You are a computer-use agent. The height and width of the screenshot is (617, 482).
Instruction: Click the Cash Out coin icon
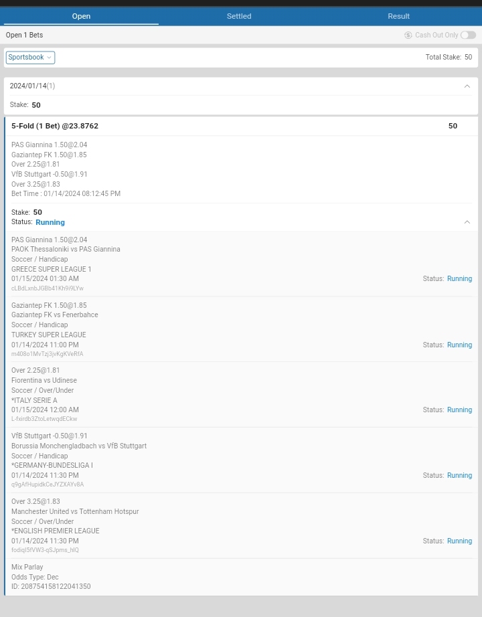(408, 35)
